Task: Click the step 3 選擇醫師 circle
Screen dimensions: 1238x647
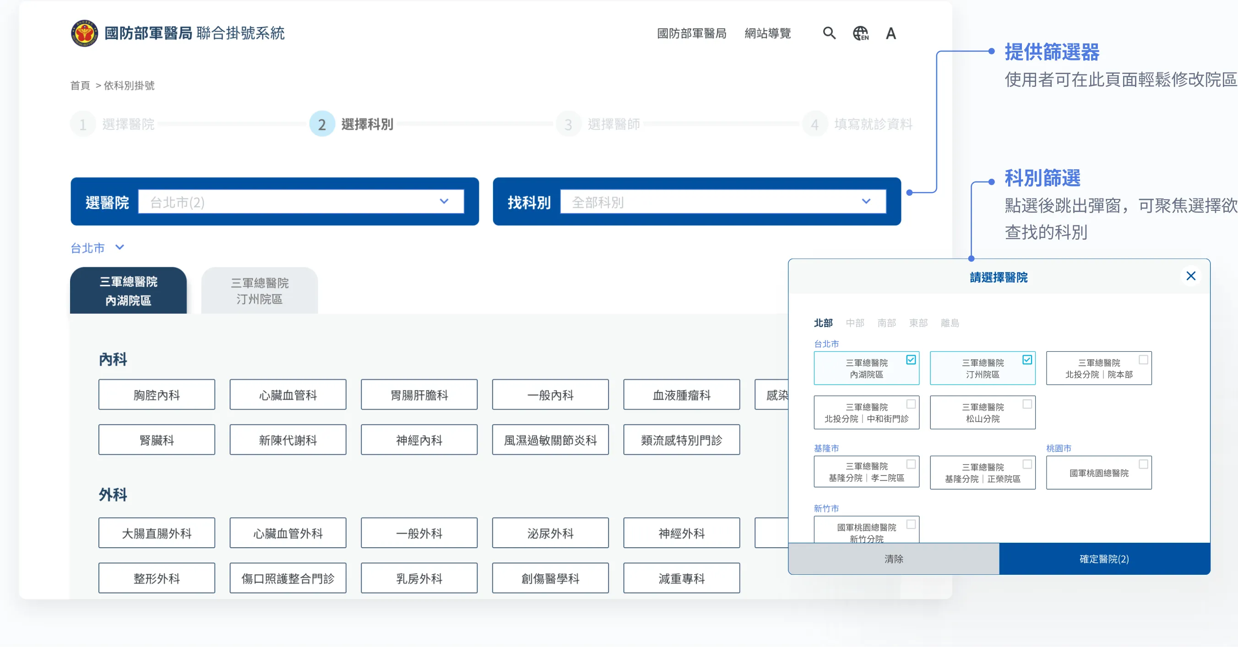Action: coord(568,124)
